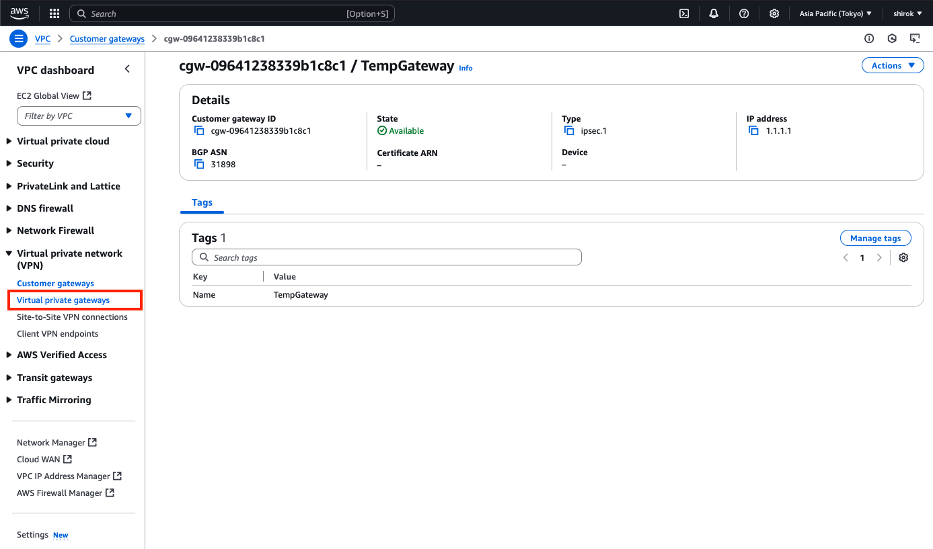933x549 pixels.
Task: Open AWS Firewall Manager link
Action: click(x=65, y=493)
